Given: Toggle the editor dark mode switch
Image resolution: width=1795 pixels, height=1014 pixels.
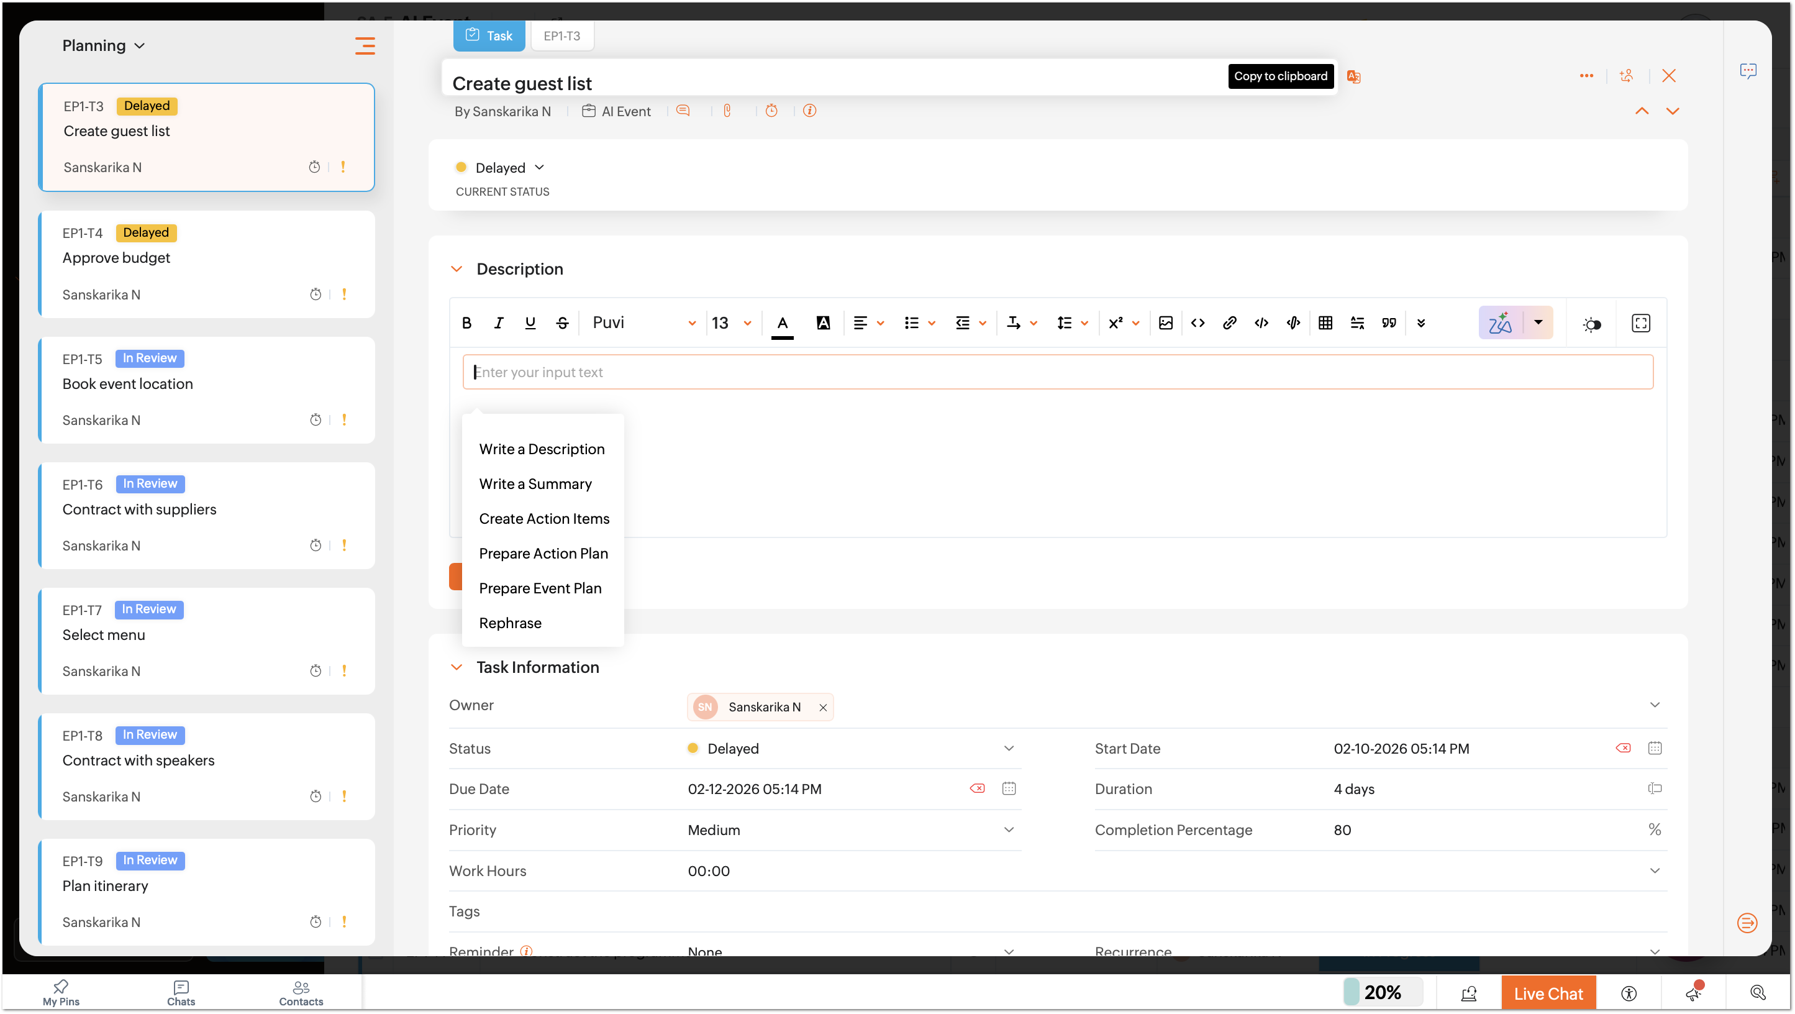Looking at the screenshot, I should coord(1591,324).
